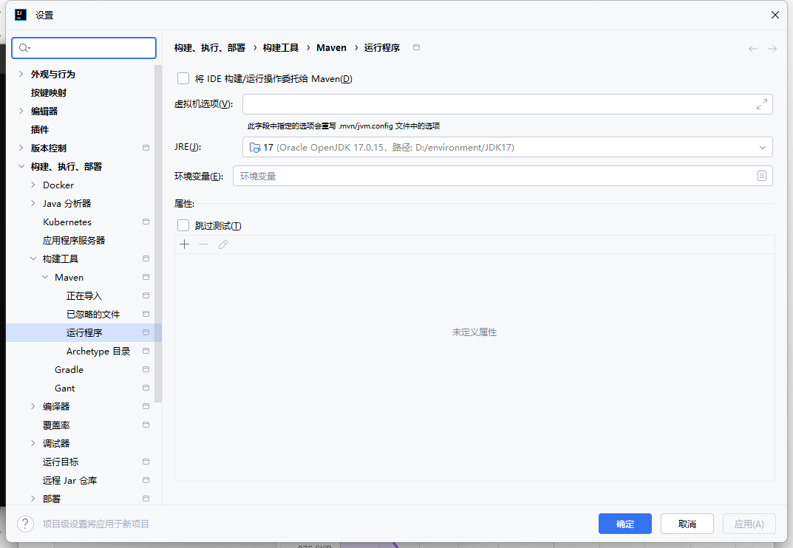Click breadcrumb 构建、执行、部署
Image resolution: width=793 pixels, height=548 pixels.
tap(209, 47)
